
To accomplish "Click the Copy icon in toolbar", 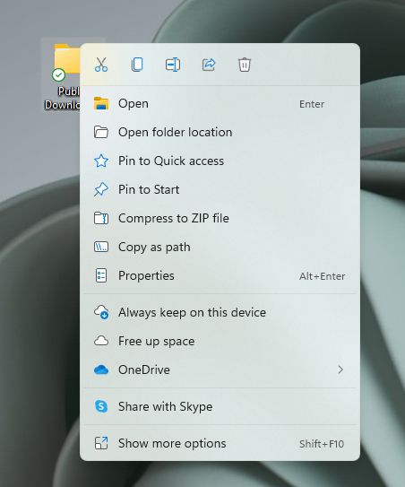I will tap(137, 65).
